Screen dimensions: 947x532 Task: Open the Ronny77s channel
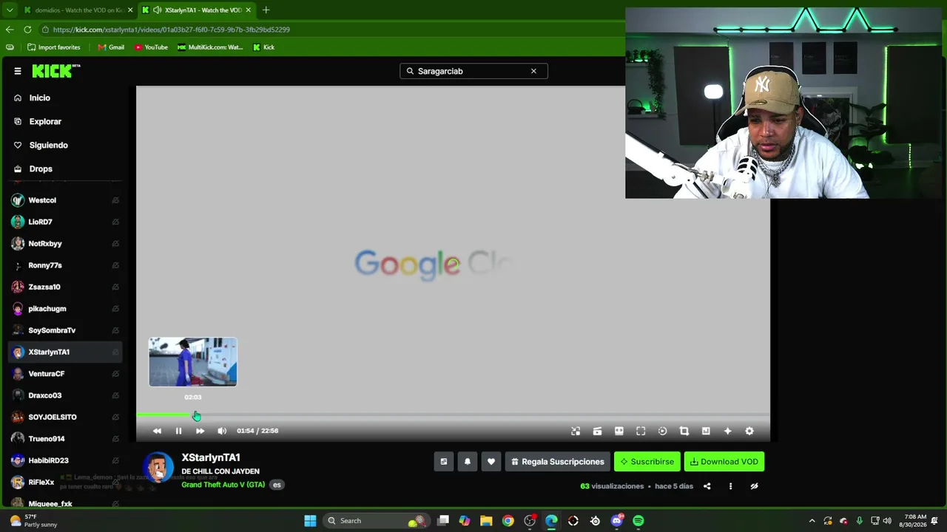coord(65,265)
